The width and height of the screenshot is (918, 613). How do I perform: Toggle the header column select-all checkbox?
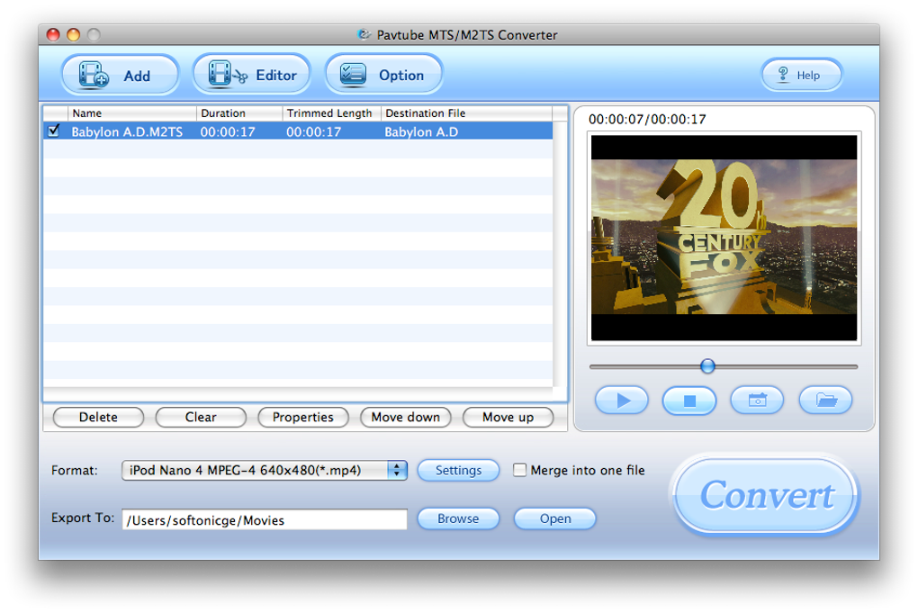click(x=52, y=113)
